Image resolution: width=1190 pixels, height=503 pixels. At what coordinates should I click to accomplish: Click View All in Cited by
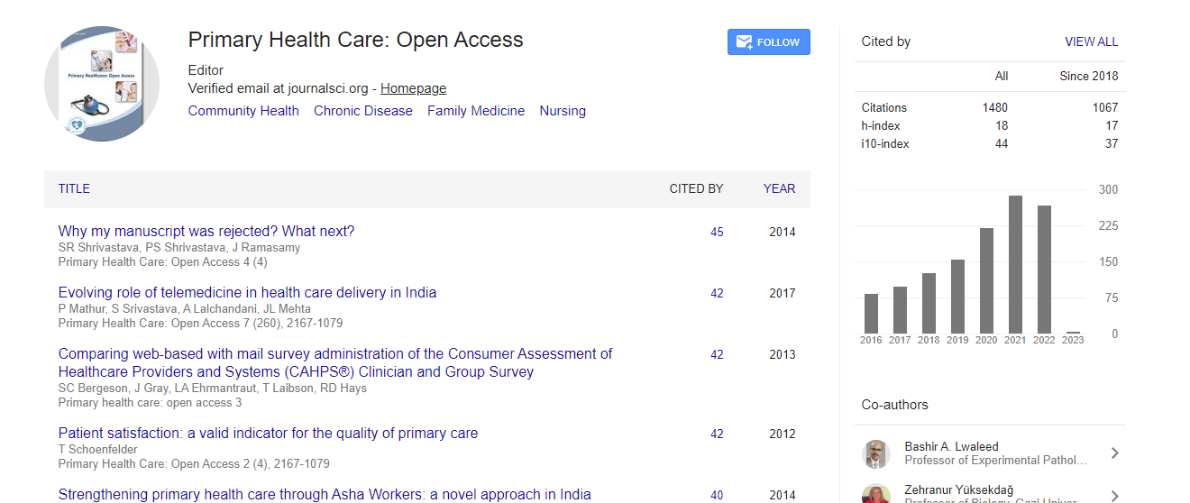[1092, 41]
